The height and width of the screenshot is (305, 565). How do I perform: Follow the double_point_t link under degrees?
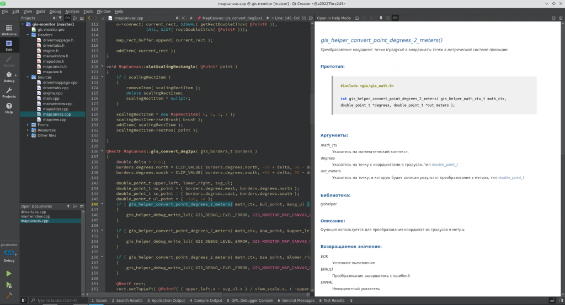(x=445, y=165)
